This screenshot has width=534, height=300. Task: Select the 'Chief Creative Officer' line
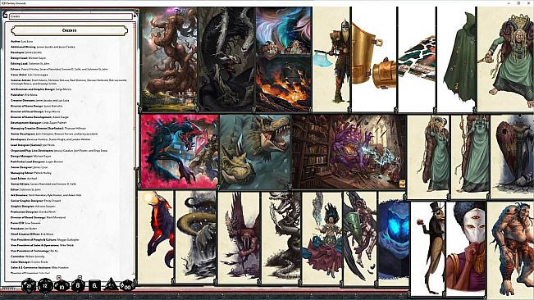click(x=32, y=234)
